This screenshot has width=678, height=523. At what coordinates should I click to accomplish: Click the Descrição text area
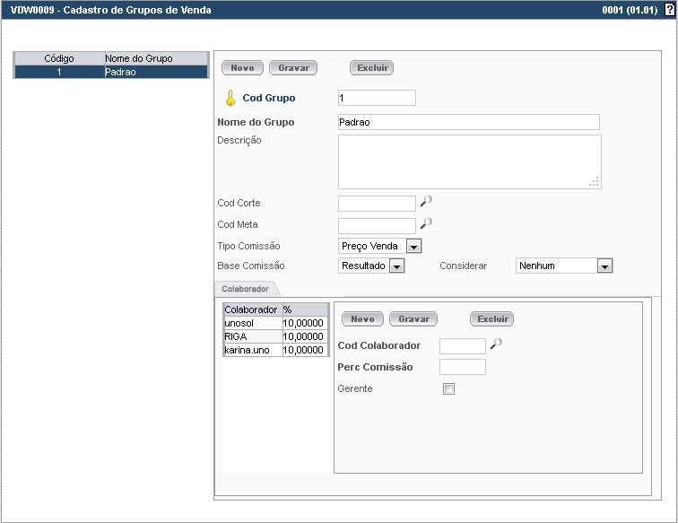tap(469, 161)
